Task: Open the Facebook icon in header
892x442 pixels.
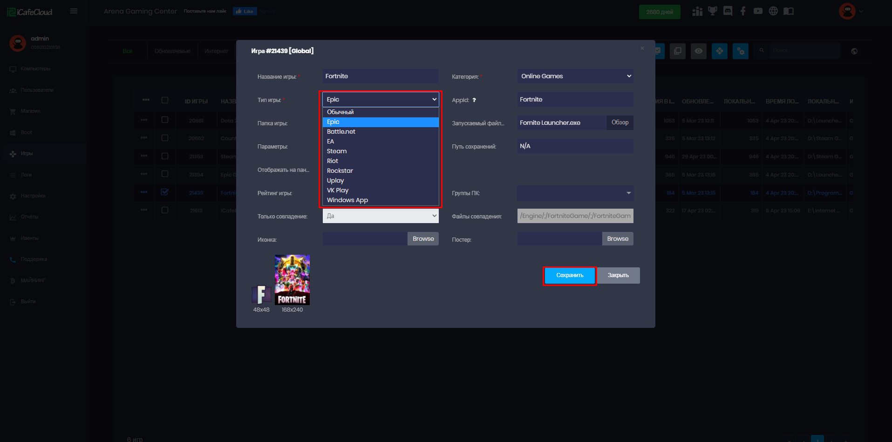Action: (743, 11)
